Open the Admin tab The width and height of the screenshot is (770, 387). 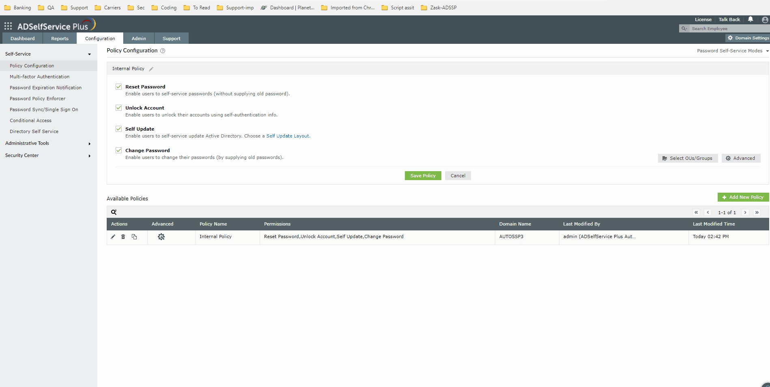click(x=139, y=38)
